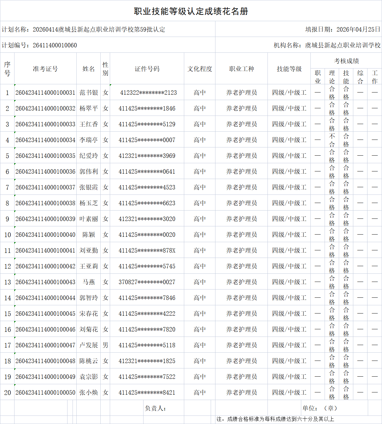Select name cell 陈桃云

[89, 361]
